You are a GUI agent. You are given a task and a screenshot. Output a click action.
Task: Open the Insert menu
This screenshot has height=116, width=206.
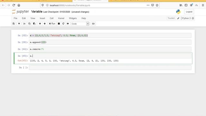42,18
